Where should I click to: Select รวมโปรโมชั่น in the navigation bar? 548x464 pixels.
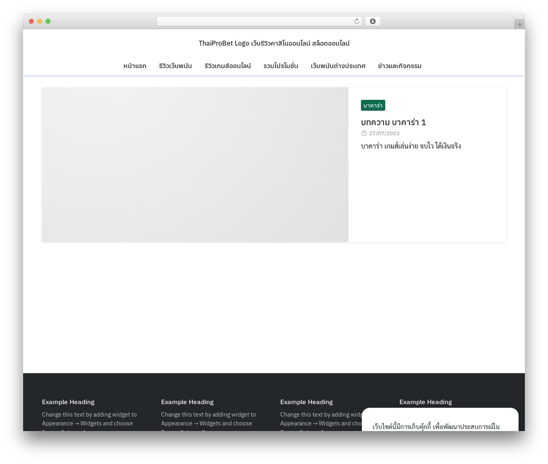[281, 66]
